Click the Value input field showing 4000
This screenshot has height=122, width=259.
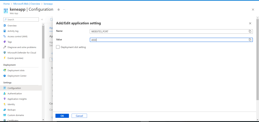tap(171, 40)
